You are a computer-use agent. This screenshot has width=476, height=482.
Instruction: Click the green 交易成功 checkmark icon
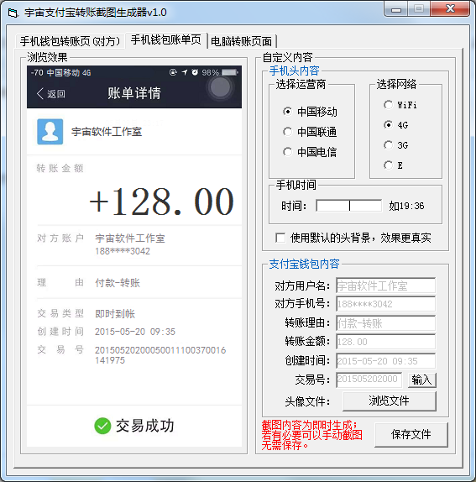[x=102, y=426]
